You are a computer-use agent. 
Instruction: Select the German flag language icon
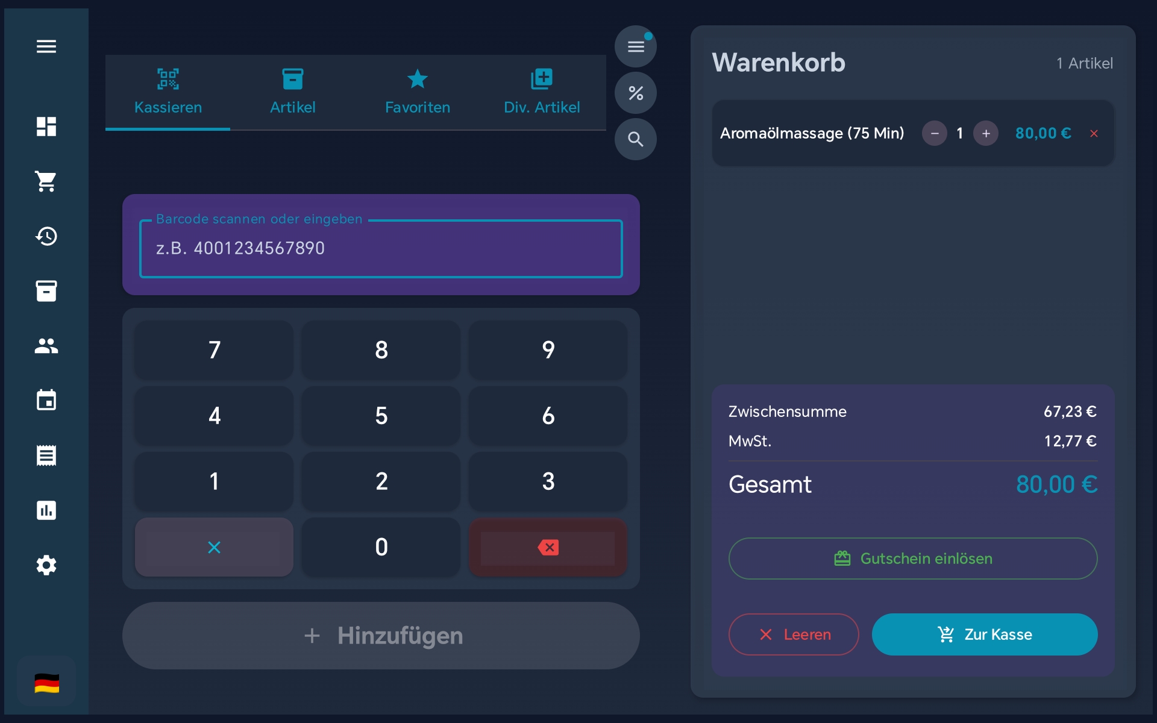[46, 681]
